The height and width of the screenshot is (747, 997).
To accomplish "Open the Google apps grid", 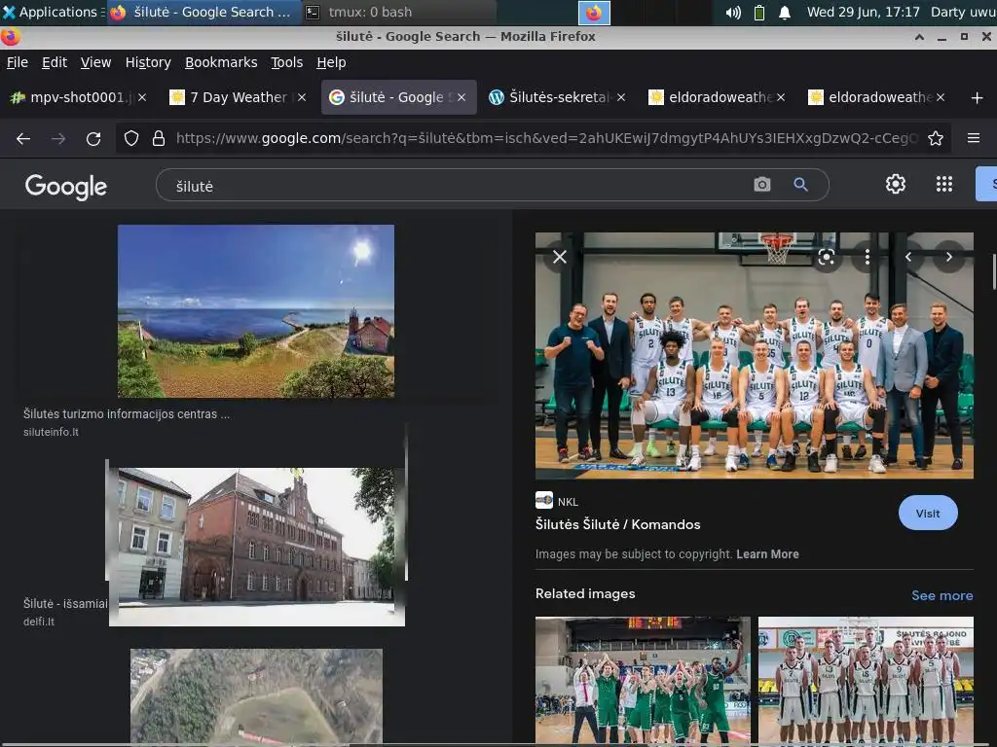I will tap(944, 184).
